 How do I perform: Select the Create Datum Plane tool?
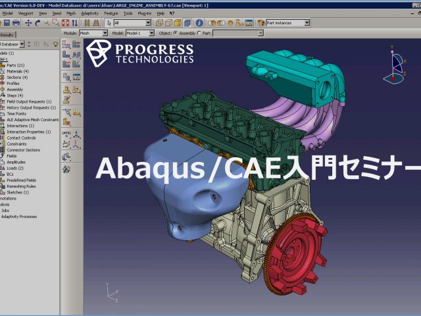tap(66, 144)
